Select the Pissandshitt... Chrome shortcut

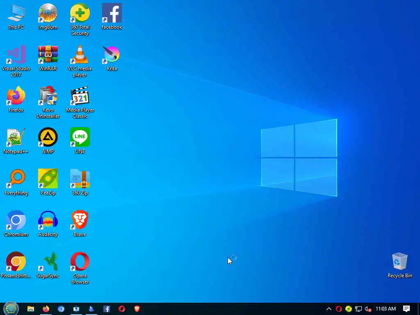(16, 265)
